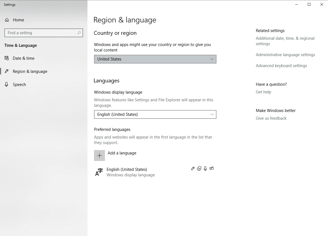Select Region & language page
This screenshot has height=236, width=328.
click(x=30, y=71)
